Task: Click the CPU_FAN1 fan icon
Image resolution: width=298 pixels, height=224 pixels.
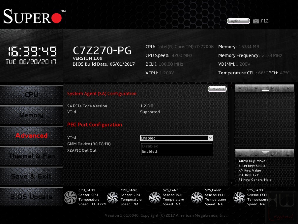Action: tap(70, 197)
